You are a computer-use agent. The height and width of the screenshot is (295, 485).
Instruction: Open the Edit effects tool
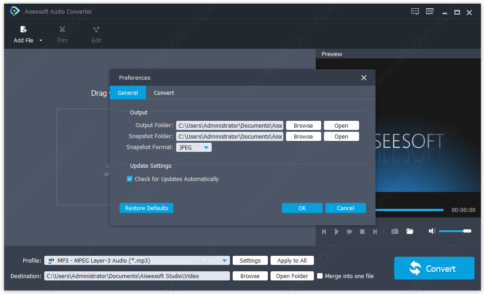(x=96, y=29)
